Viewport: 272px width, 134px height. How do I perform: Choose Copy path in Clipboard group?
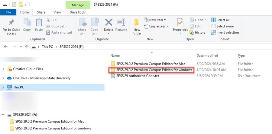[56, 26]
